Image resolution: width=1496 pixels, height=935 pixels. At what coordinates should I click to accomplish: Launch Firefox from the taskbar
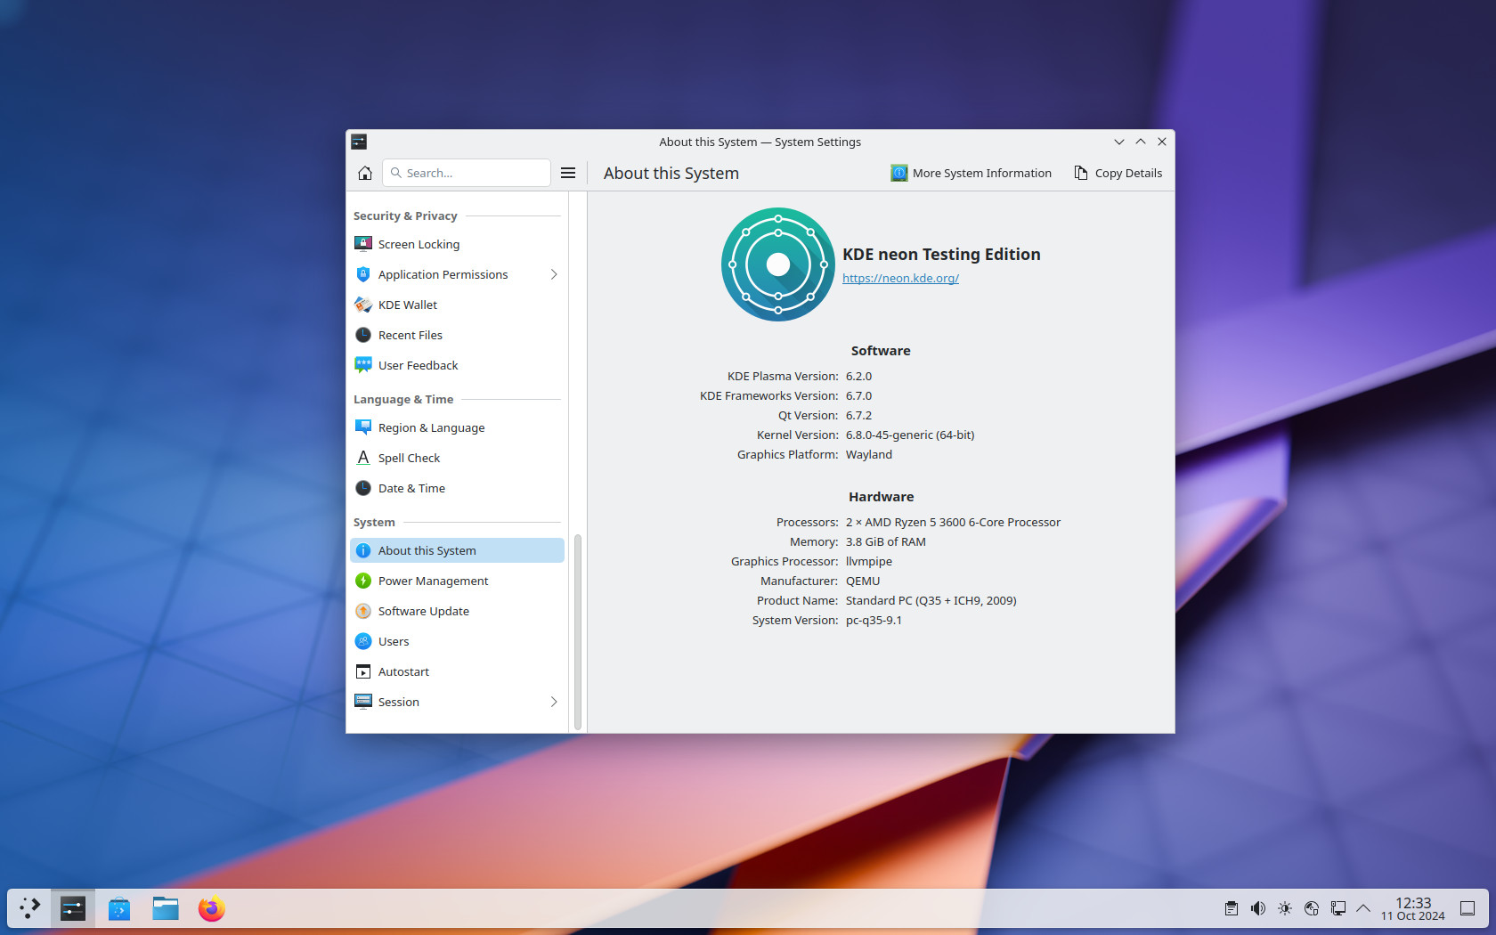[x=212, y=908]
